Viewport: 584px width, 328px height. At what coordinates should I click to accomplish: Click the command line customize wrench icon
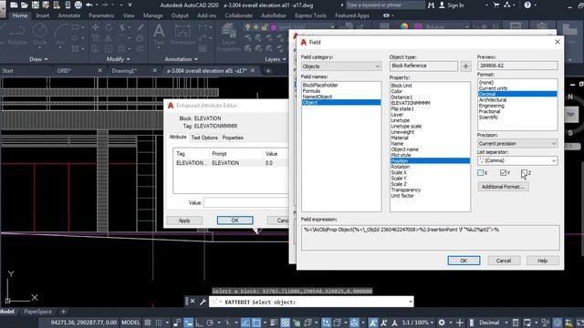click(x=203, y=302)
